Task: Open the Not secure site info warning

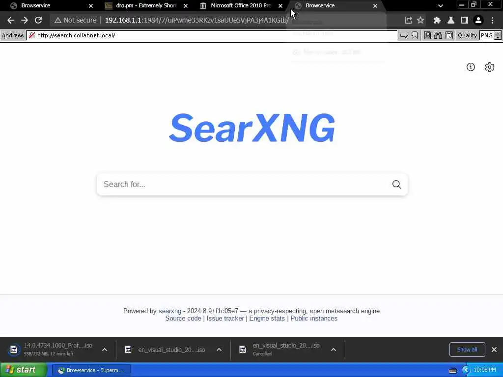Action: click(x=75, y=20)
